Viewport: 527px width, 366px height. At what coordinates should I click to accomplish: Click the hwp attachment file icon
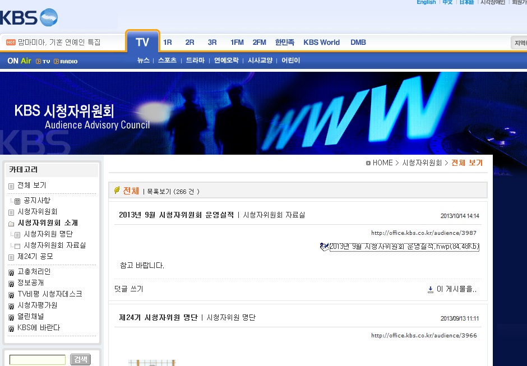click(324, 247)
